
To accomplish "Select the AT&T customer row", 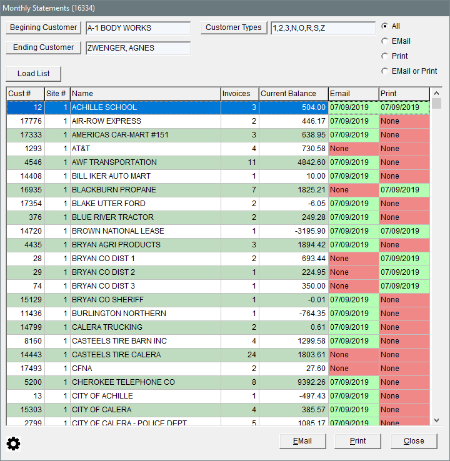I will coord(218,149).
